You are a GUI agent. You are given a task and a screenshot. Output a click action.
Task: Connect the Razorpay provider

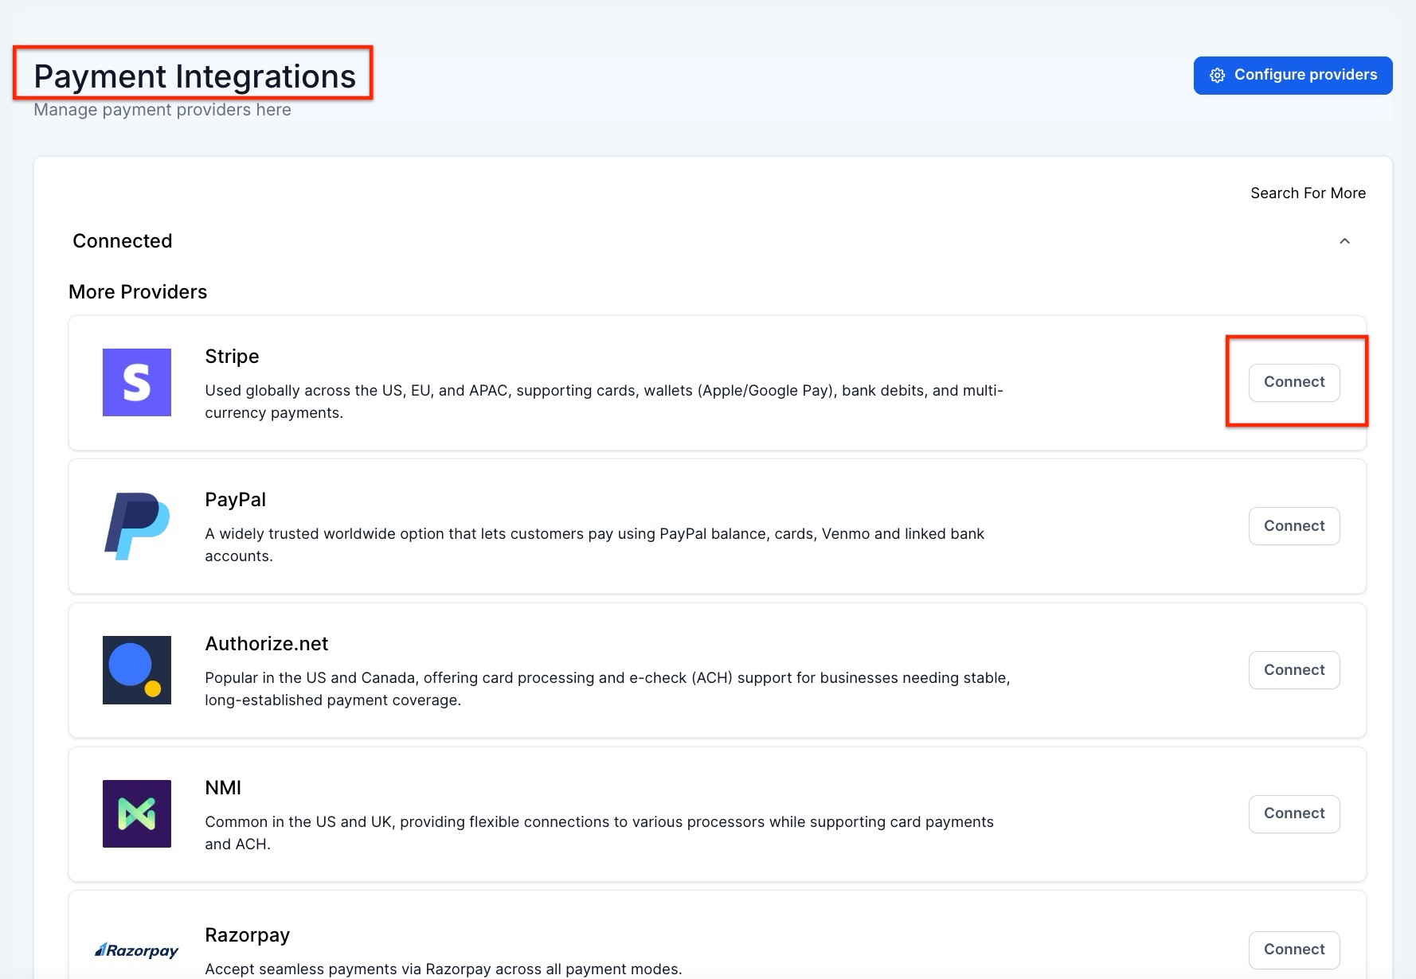pyautogui.click(x=1294, y=950)
